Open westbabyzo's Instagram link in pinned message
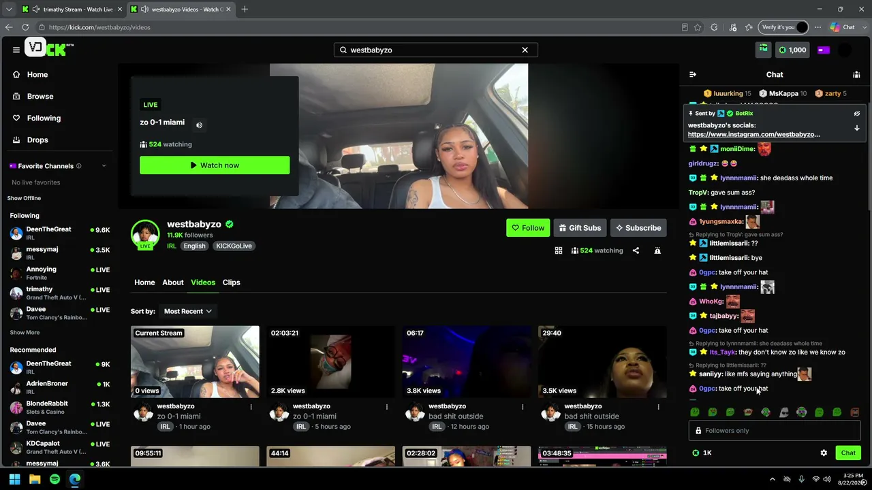This screenshot has height=490, width=872. (754, 134)
